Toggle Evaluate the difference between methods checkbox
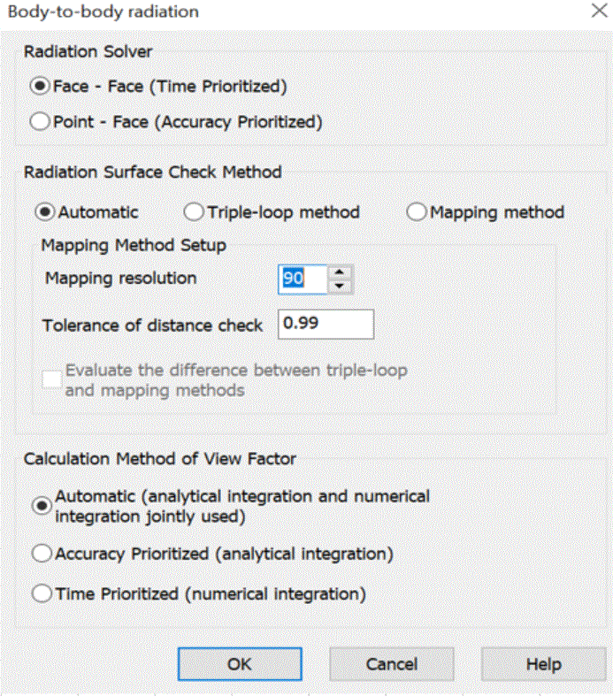The image size is (613, 696). pyautogui.click(x=52, y=379)
